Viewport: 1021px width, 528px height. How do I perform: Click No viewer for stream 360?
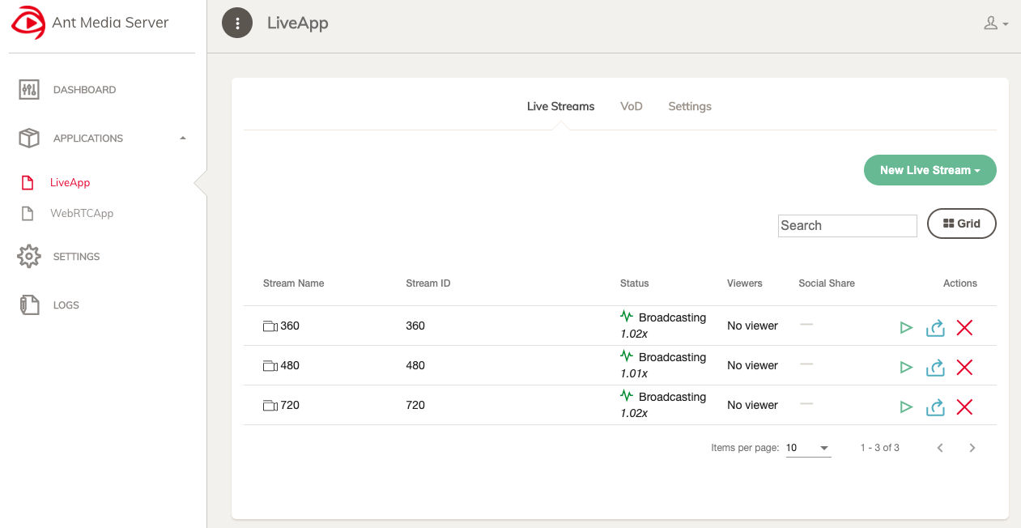point(752,326)
